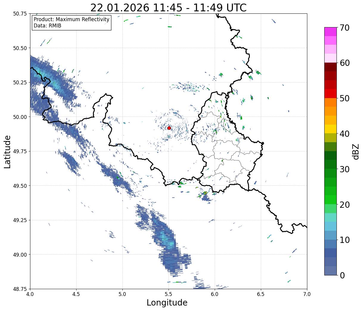The width and height of the screenshot is (363, 310).
Task: Click the colorbar tick label 30
Action: point(344,169)
